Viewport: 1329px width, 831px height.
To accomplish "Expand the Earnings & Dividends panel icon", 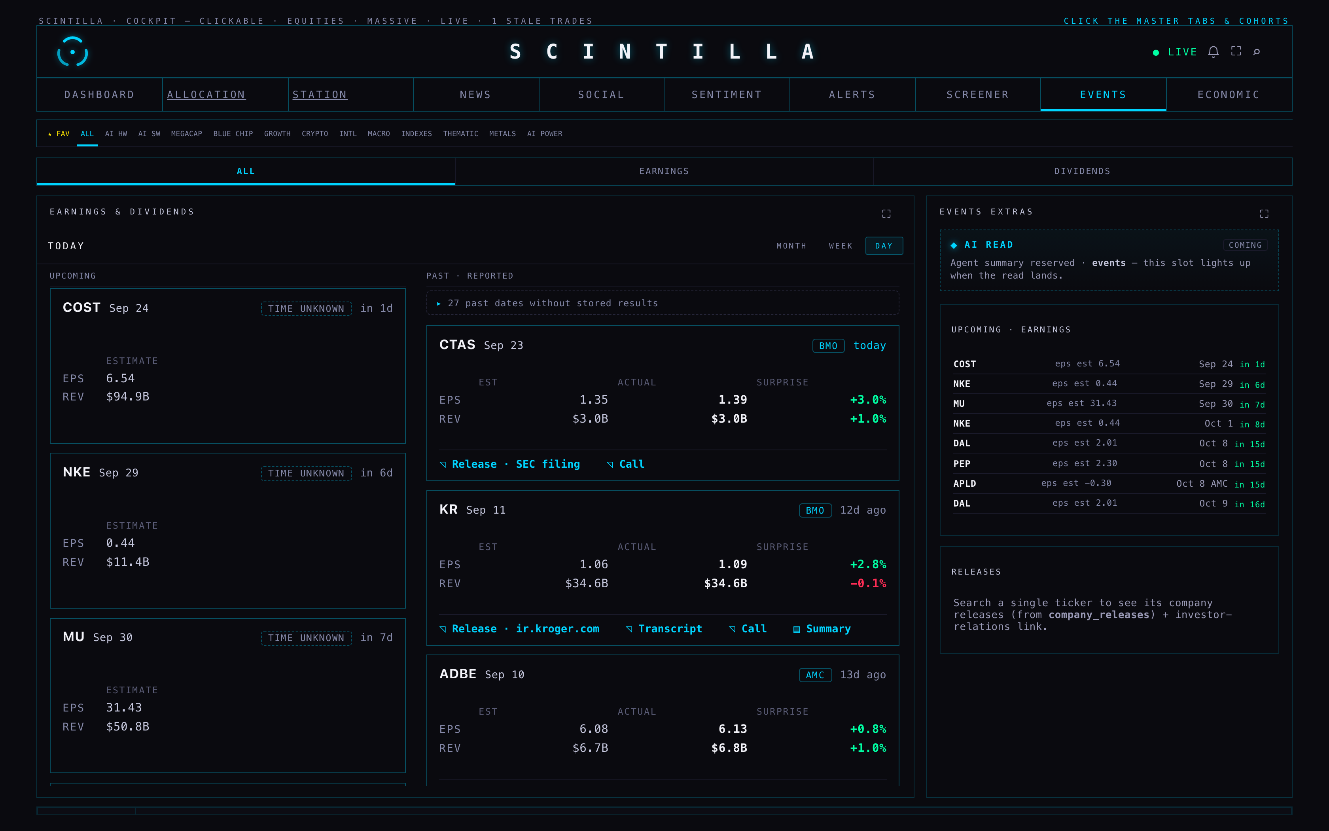I will point(886,213).
